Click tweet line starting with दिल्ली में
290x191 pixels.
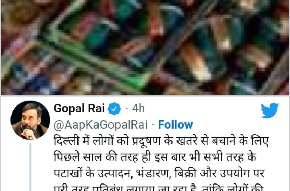(x=161, y=141)
